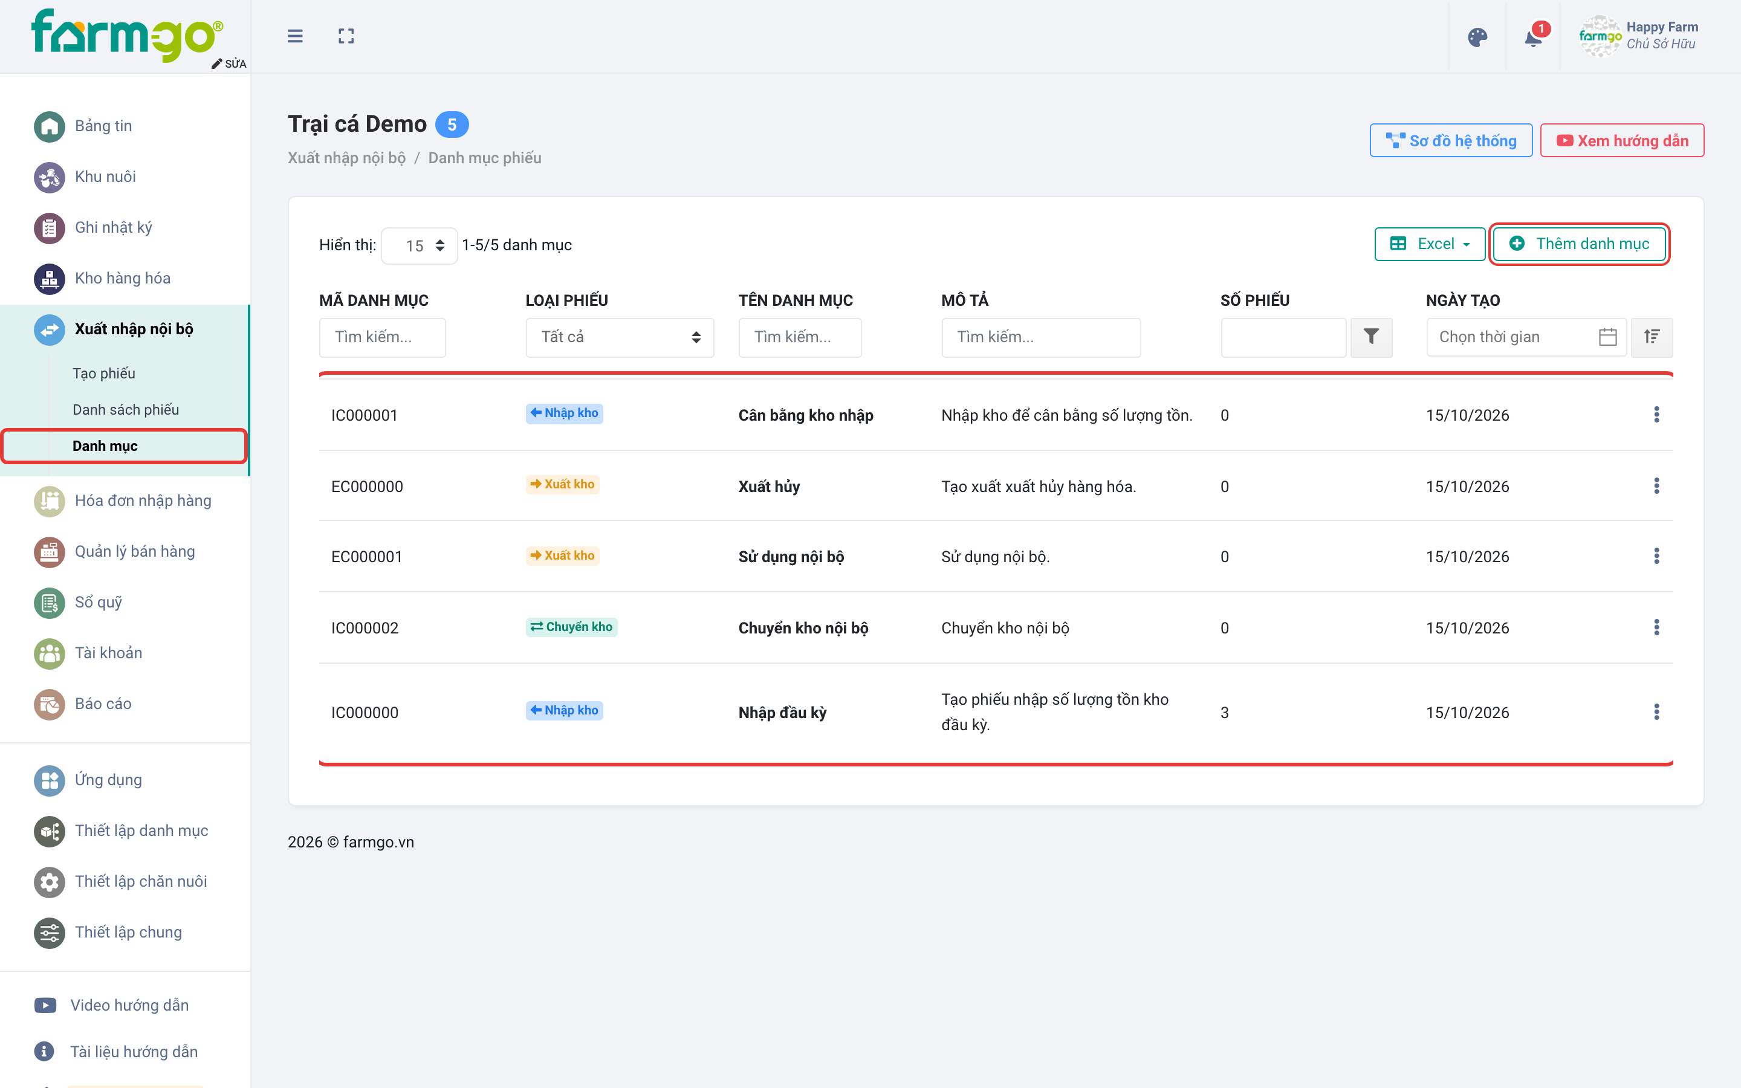Screen dimensions: 1741x1088
Task: Open the rows-per-page dropdown showing 15
Action: click(x=420, y=245)
